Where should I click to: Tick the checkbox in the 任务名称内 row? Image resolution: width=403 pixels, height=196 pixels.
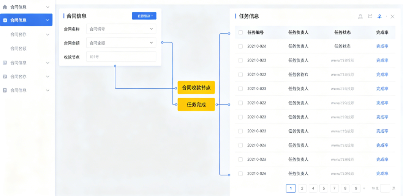click(x=240, y=74)
